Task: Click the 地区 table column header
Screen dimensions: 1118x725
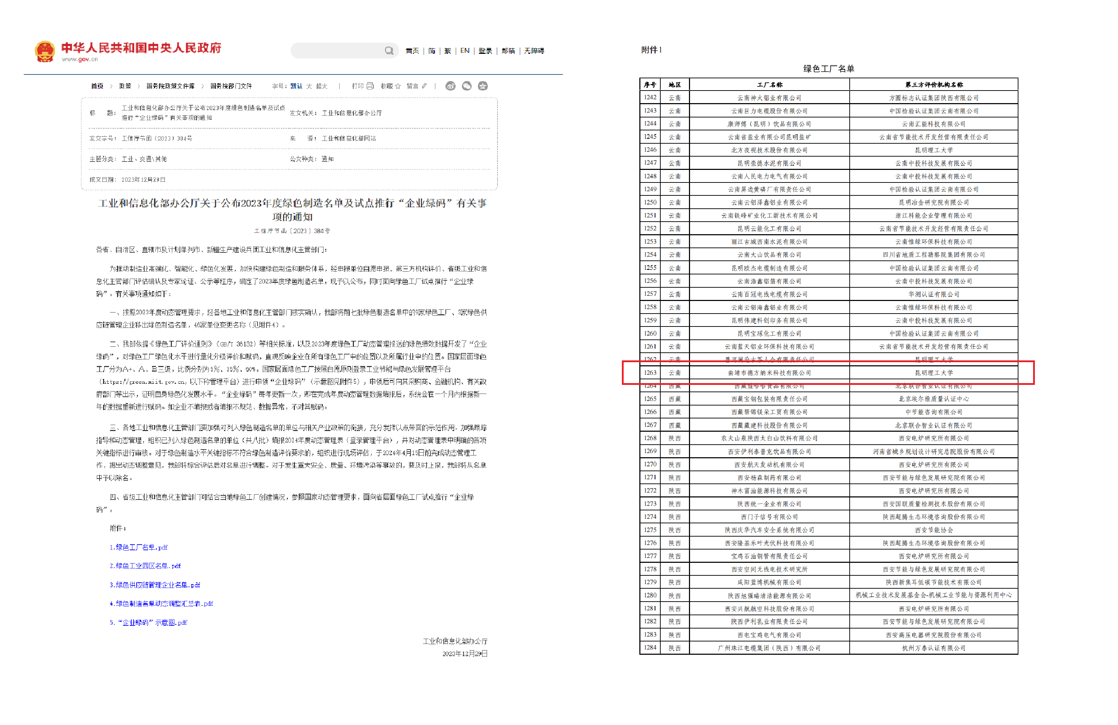Action: click(x=675, y=85)
